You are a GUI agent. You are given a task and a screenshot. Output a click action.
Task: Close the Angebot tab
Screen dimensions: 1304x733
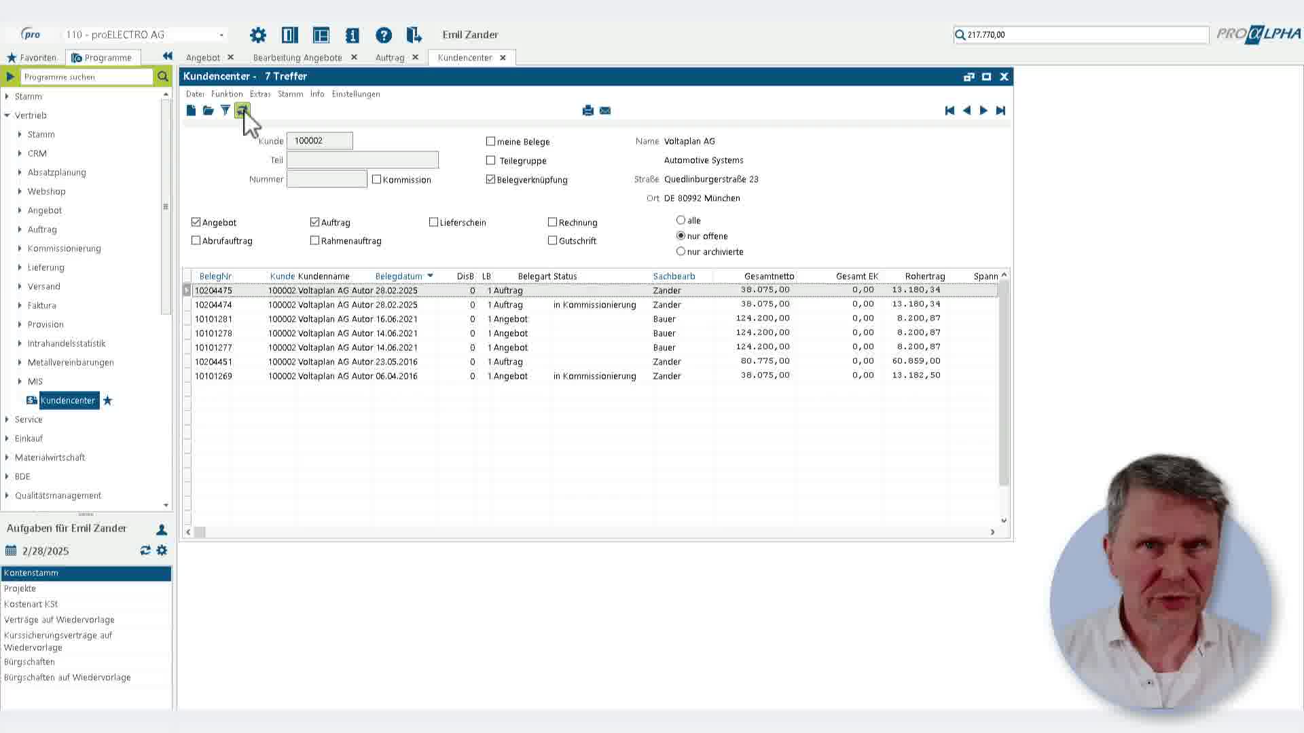[230, 58]
